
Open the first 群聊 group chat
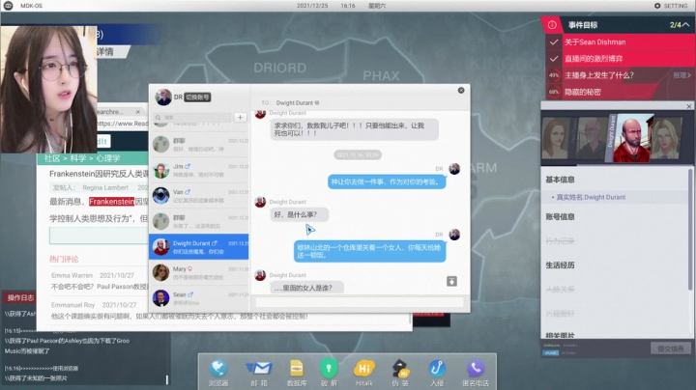pos(199,145)
